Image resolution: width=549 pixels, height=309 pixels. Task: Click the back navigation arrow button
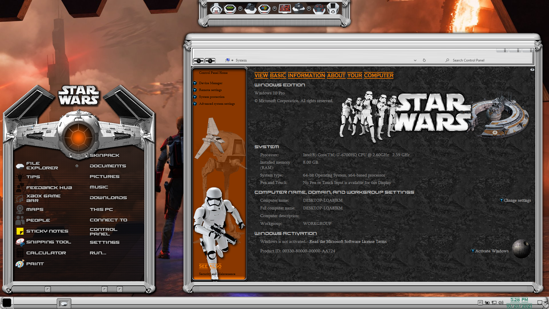(198, 61)
